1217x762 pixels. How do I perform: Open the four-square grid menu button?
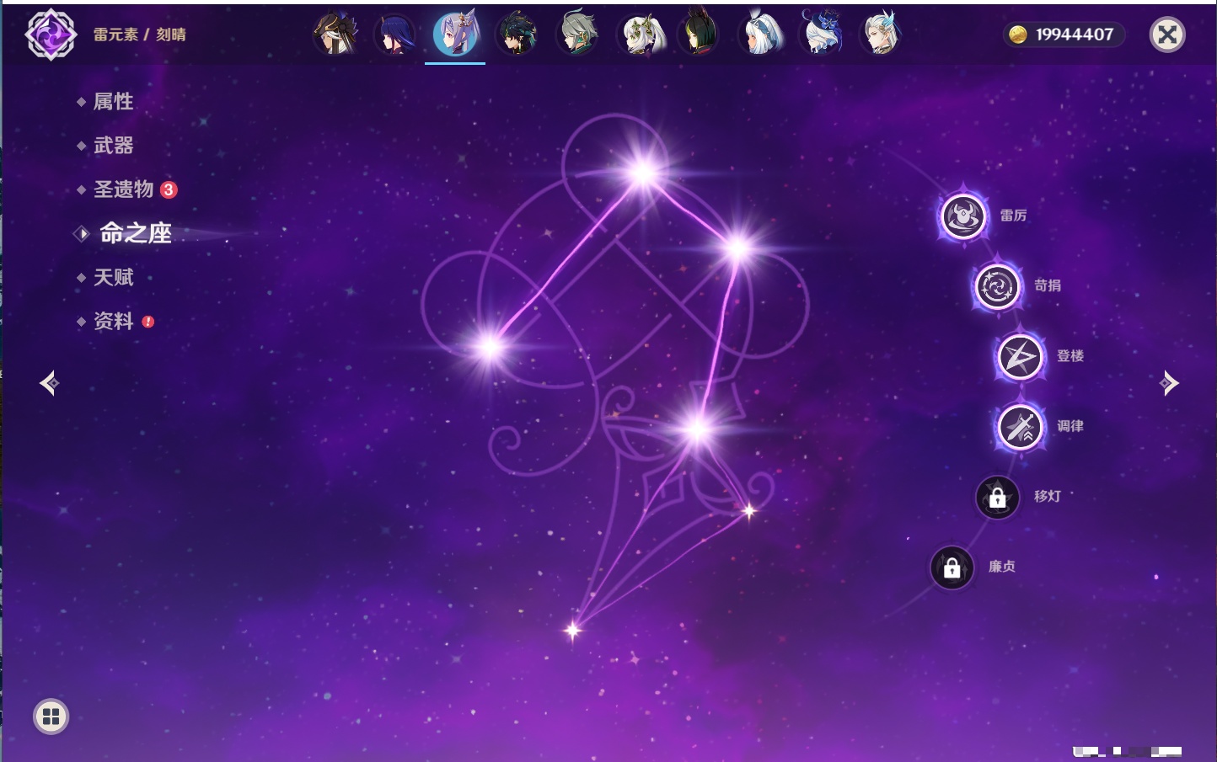coord(51,717)
